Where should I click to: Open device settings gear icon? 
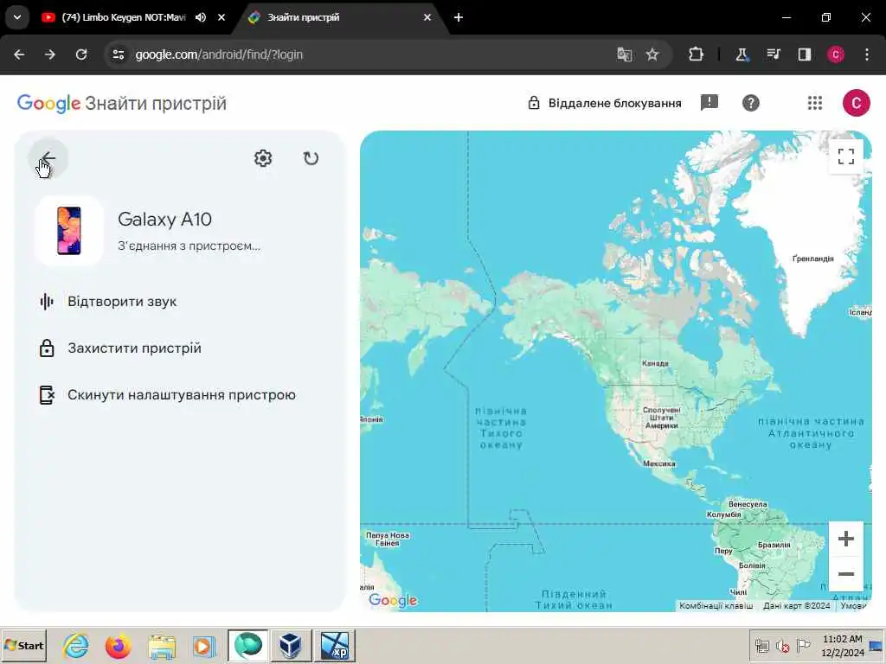tap(263, 159)
